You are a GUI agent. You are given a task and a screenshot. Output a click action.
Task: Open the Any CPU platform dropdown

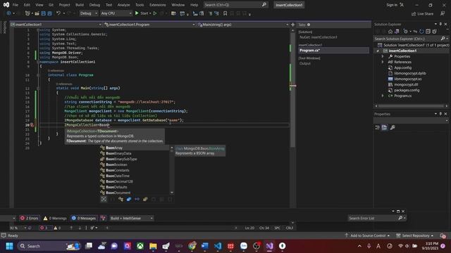[x=116, y=13]
